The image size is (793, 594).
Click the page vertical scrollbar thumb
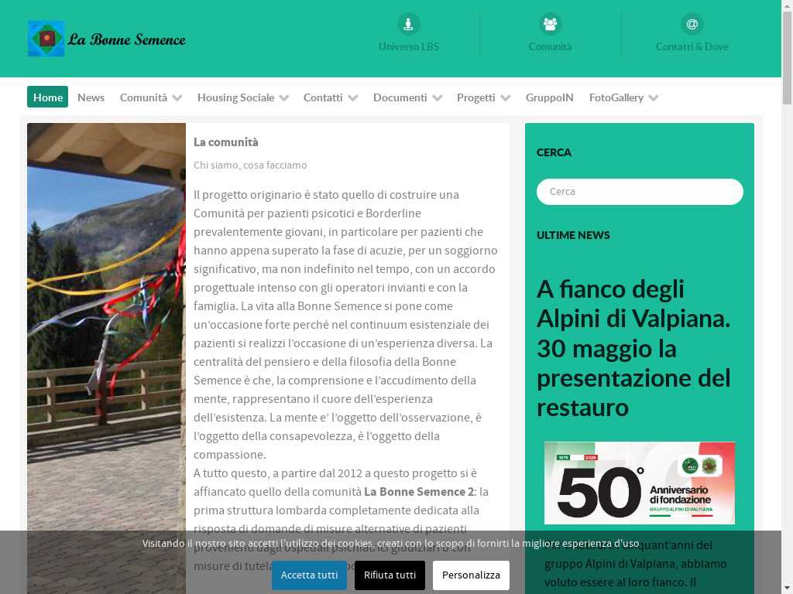click(787, 56)
